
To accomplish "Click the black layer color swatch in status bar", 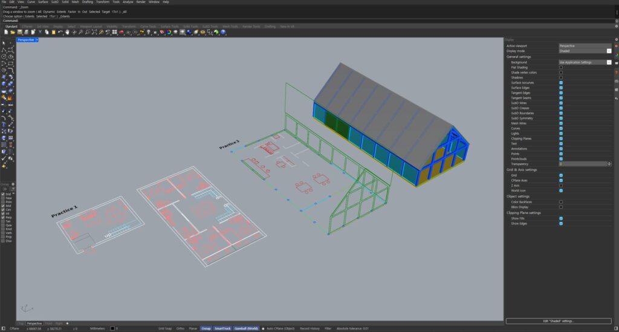I will pyautogui.click(x=112, y=328).
